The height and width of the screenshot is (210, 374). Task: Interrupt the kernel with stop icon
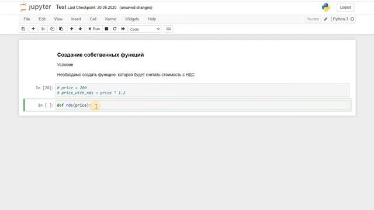click(106, 29)
